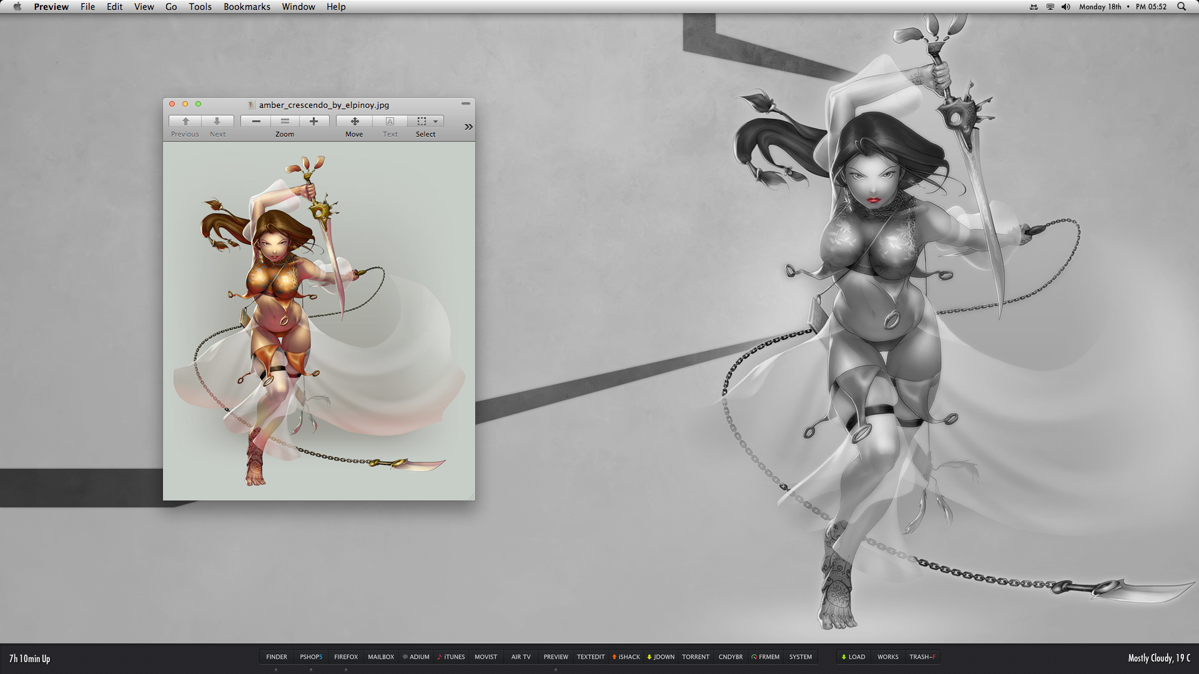Go to the previous image with Previous arrow

click(x=185, y=121)
